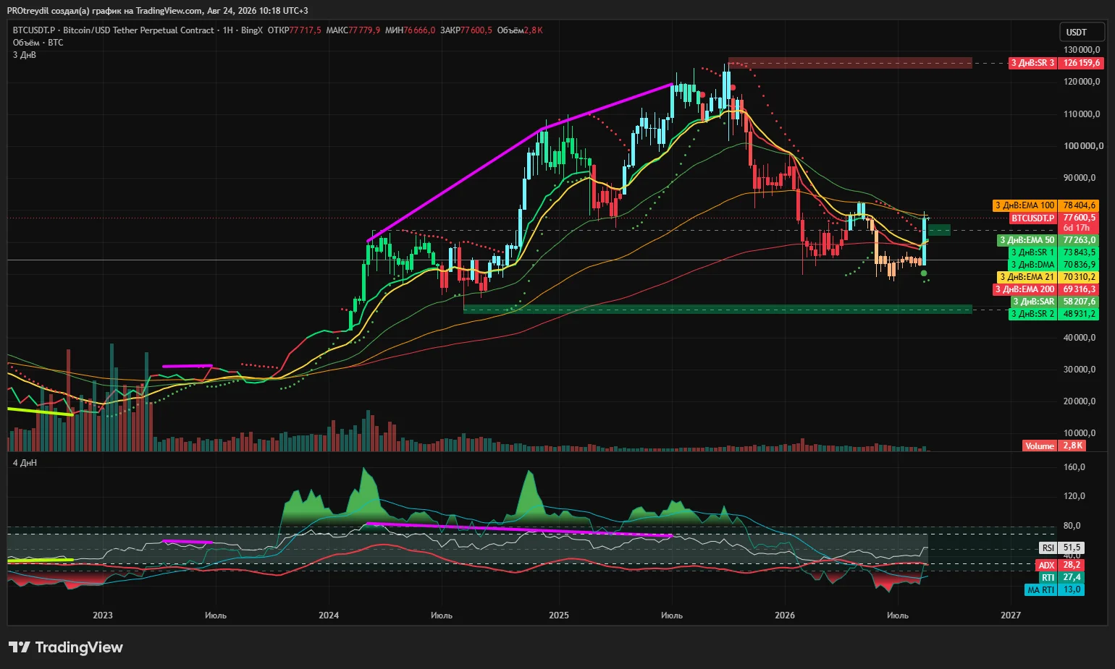Click the MA RTI 13,0 scale label

pyautogui.click(x=1055, y=589)
